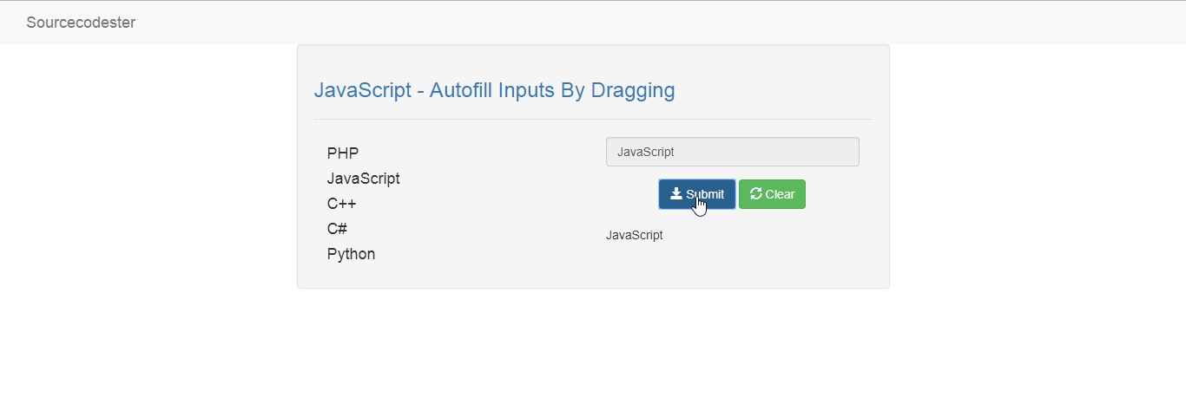
Task: Click the Submit button
Action: pyautogui.click(x=697, y=194)
